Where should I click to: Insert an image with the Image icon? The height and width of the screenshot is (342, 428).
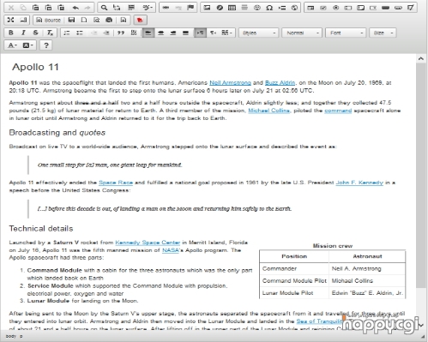click(x=207, y=8)
